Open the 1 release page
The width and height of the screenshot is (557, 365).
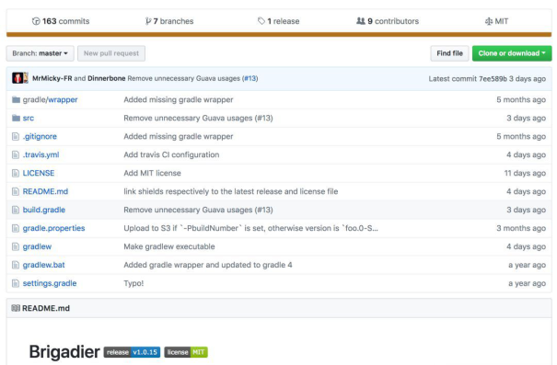coord(278,21)
